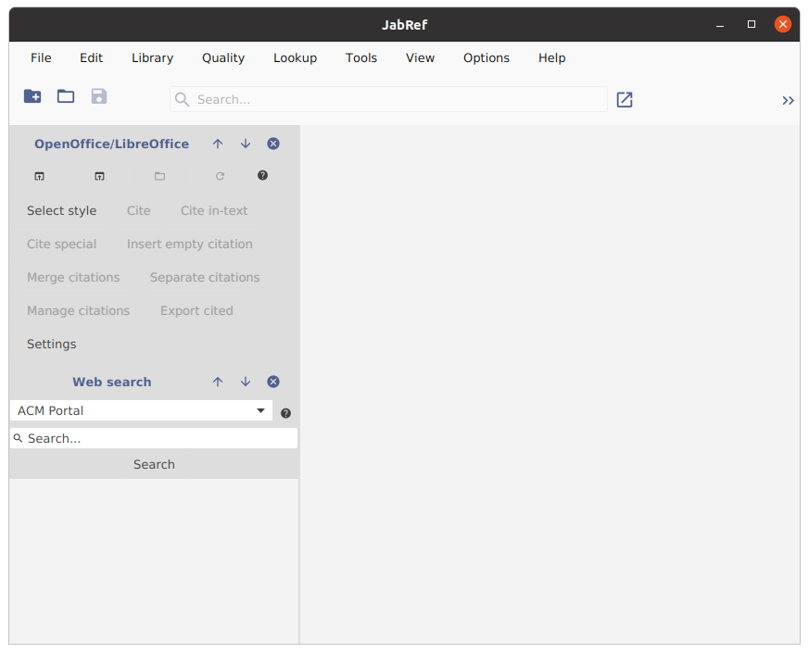The width and height of the screenshot is (809, 653).
Task: Click the Select style button
Action: pos(62,211)
